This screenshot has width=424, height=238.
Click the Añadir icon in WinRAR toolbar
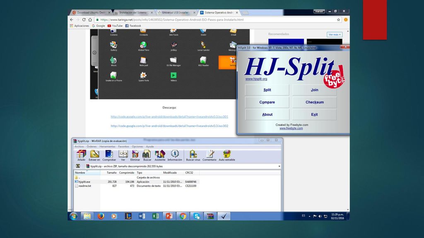pos(81,155)
